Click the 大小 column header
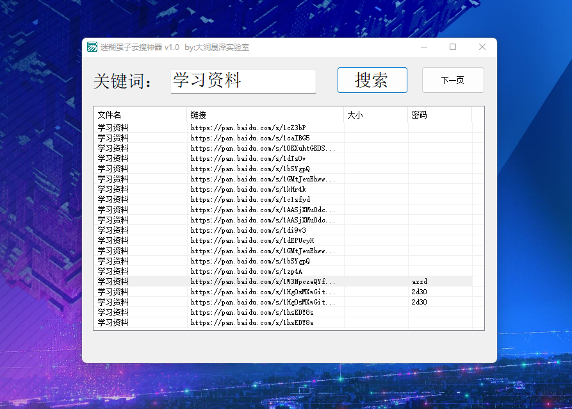 [376, 115]
